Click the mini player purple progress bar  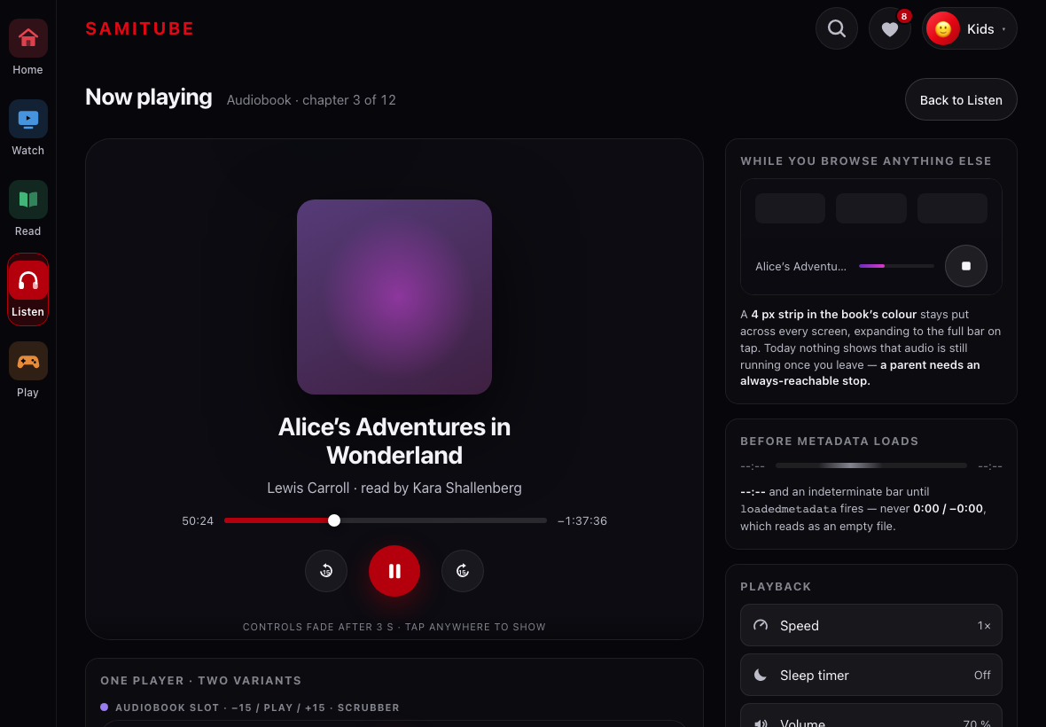pos(896,266)
